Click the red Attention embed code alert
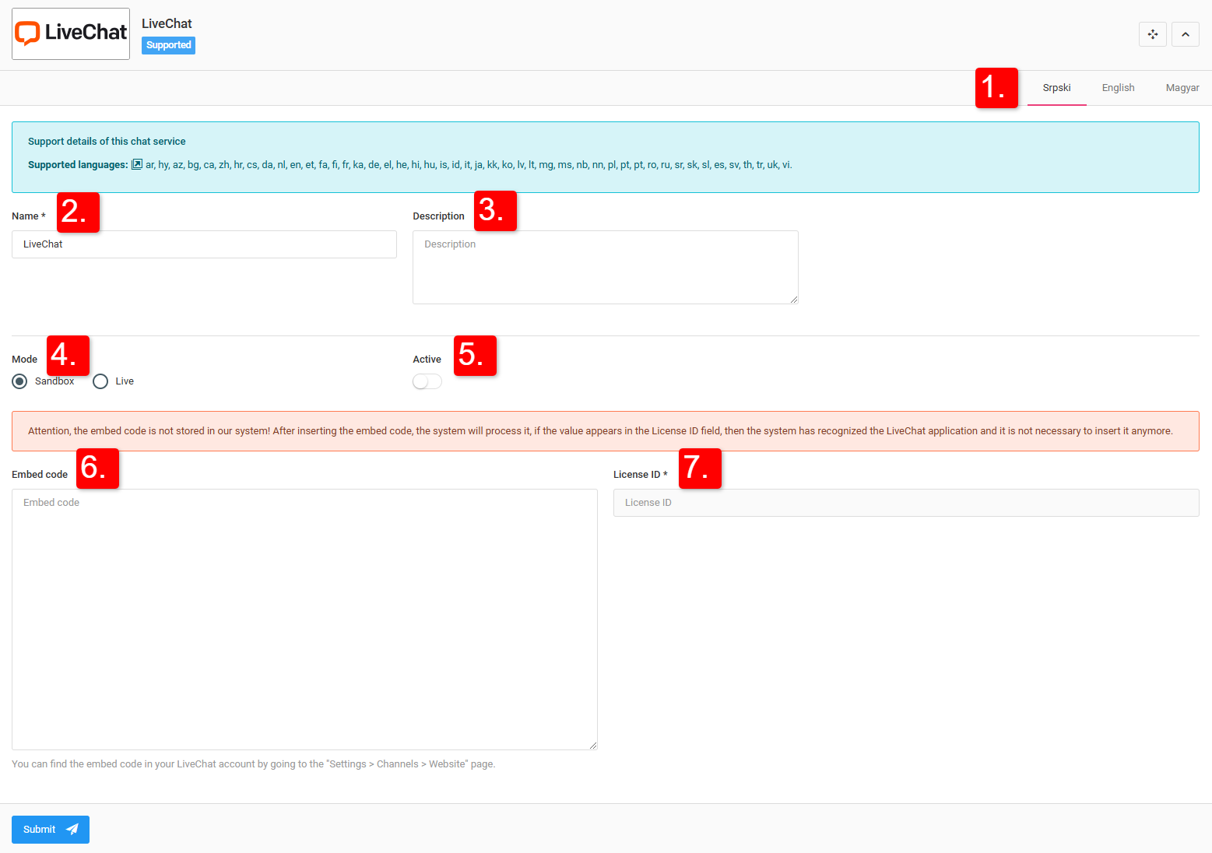The width and height of the screenshot is (1212, 853). click(605, 431)
